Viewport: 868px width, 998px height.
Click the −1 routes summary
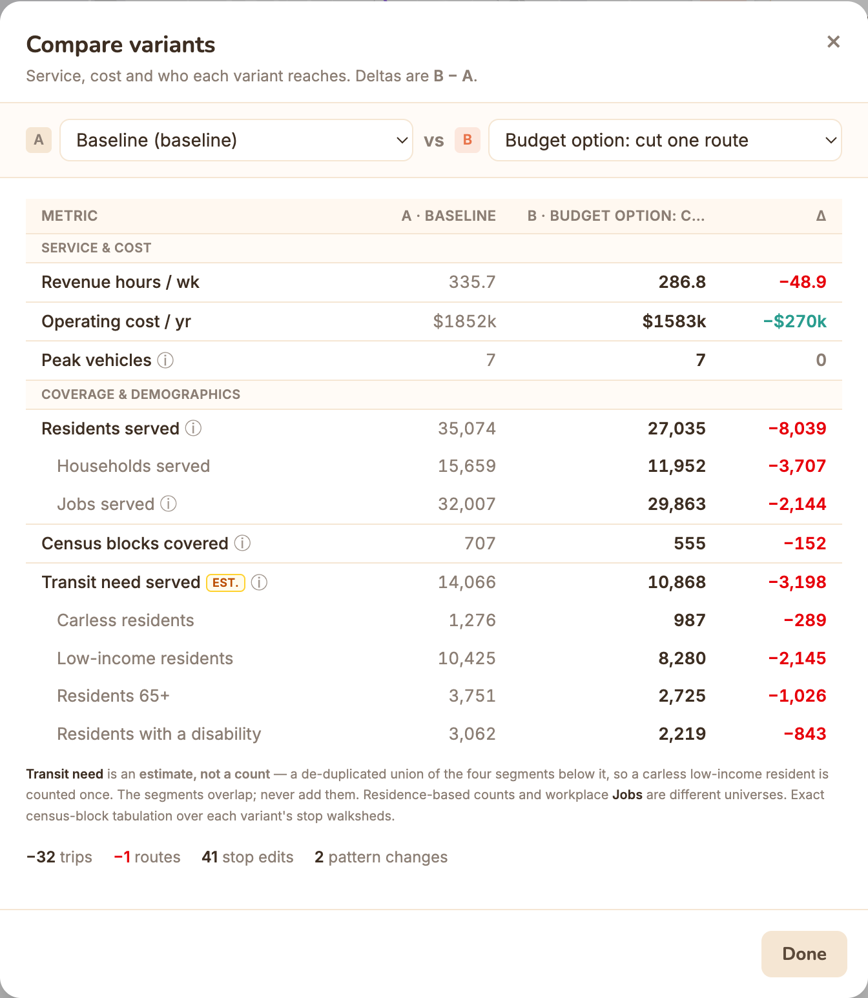(147, 857)
